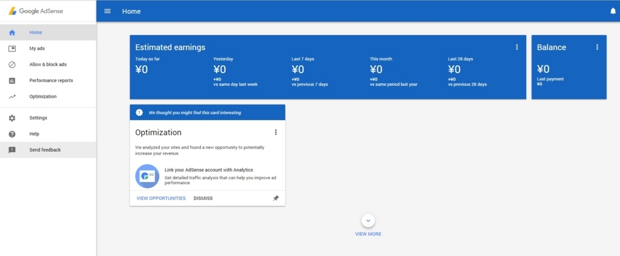The width and height of the screenshot is (620, 256).
Task: Click the 'Last 28 days' earnings label
Action: pos(461,59)
